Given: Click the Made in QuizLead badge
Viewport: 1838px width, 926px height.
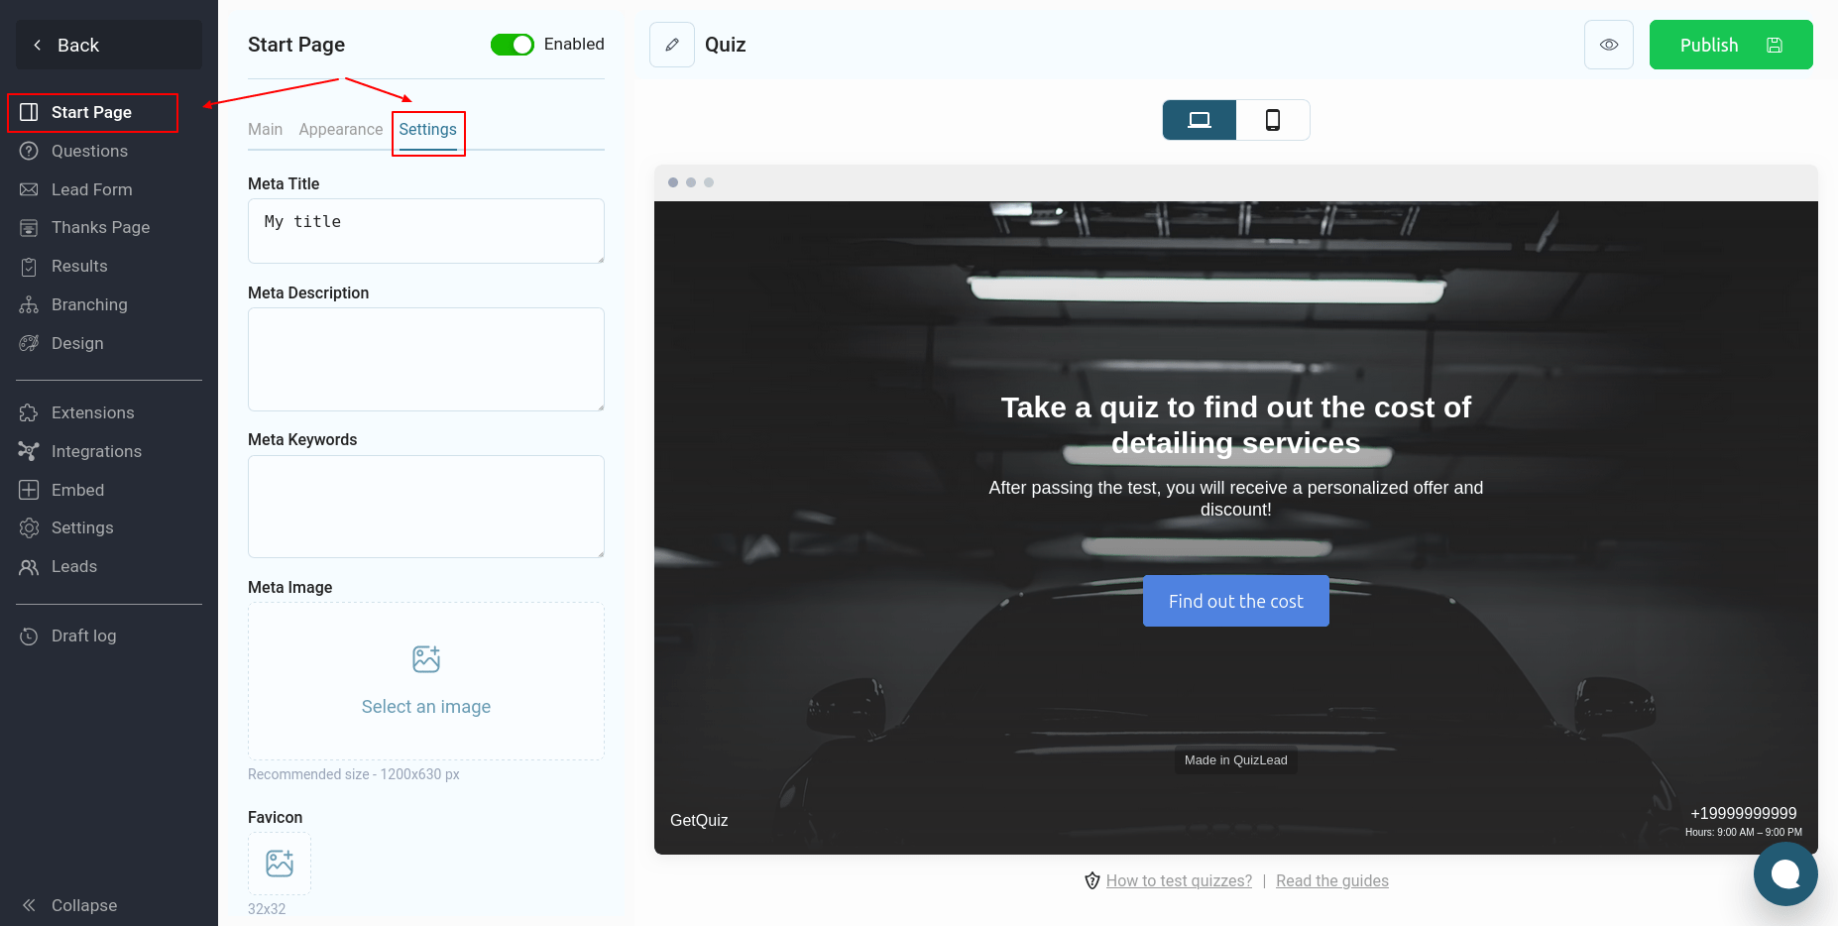Looking at the screenshot, I should (1236, 760).
